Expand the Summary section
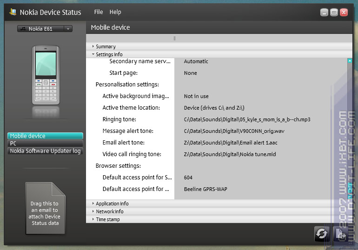 click(x=219, y=46)
